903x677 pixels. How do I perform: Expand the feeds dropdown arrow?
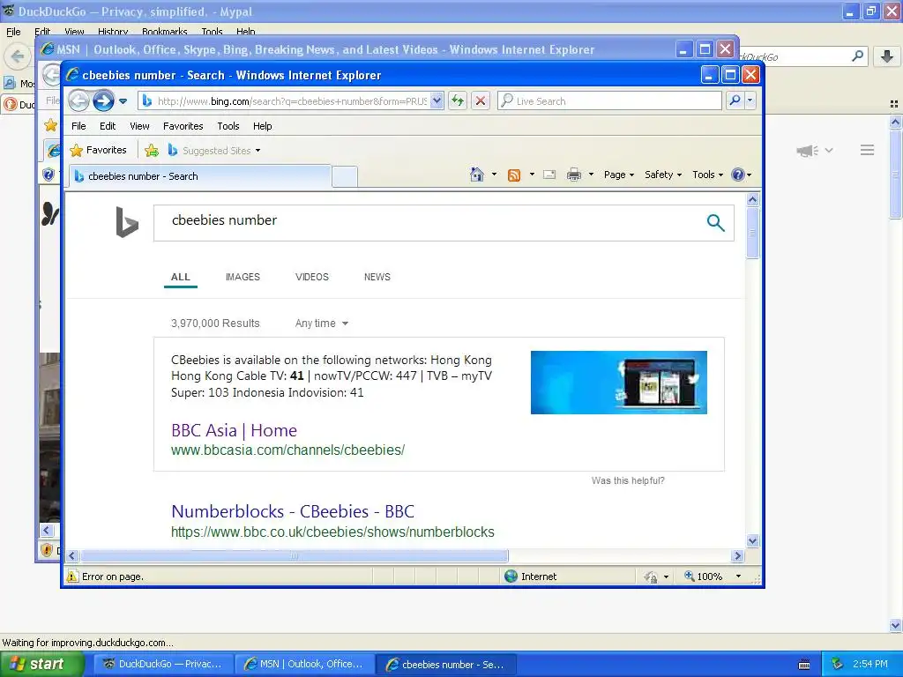click(x=532, y=175)
